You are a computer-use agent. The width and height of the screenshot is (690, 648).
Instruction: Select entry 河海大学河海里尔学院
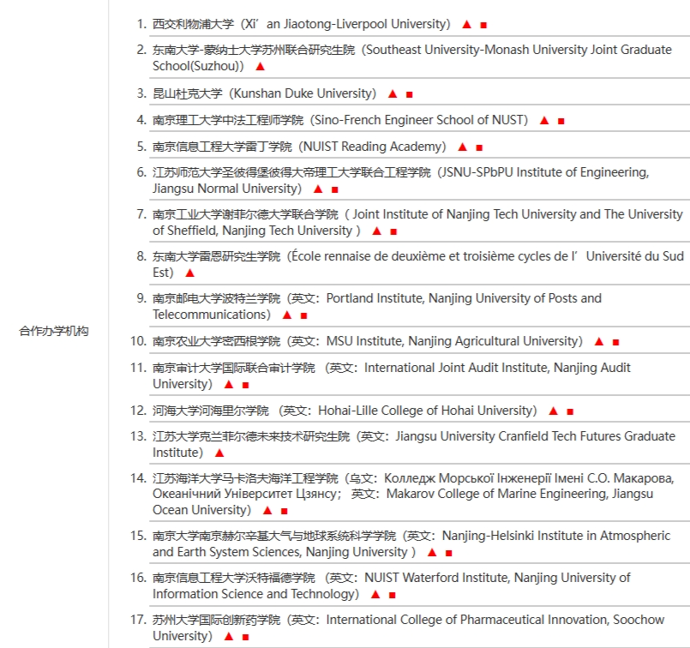345,411
